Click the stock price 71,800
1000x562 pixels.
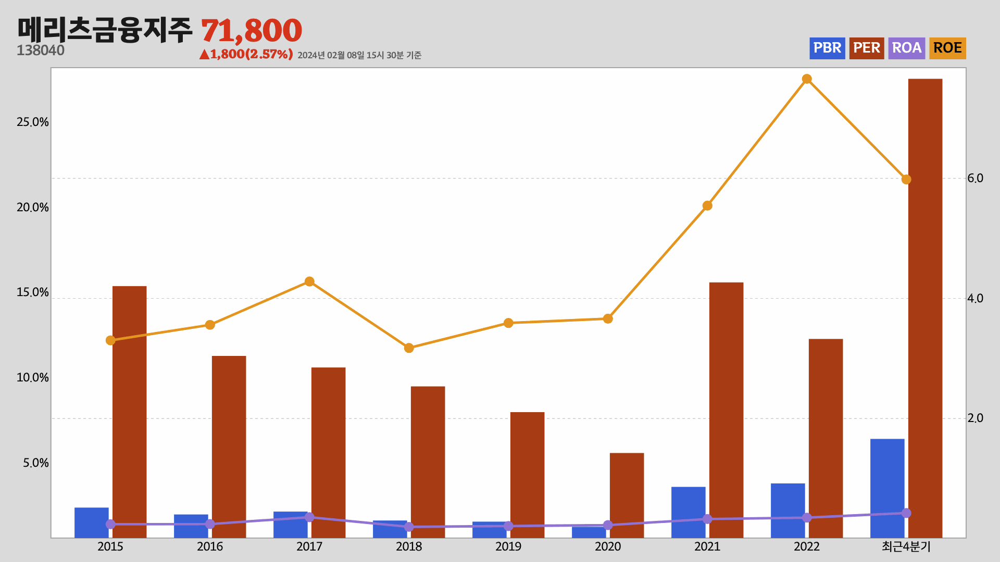coord(252,31)
